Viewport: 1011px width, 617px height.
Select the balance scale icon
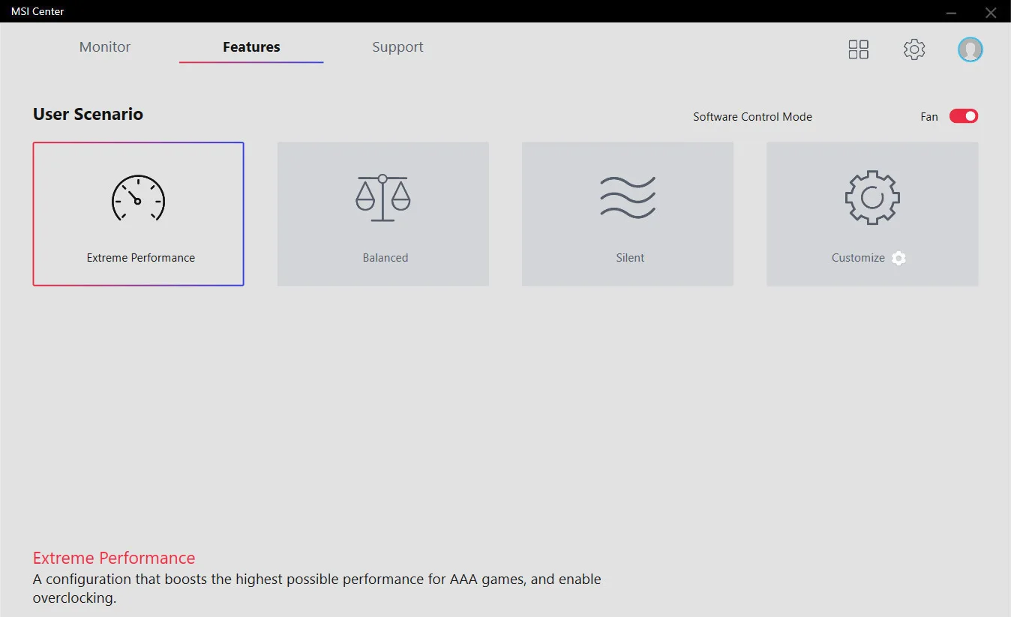click(382, 198)
